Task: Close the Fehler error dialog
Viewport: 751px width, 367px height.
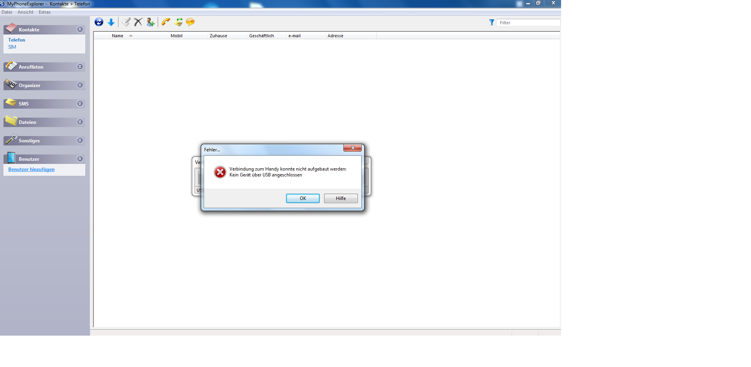Action: click(352, 148)
